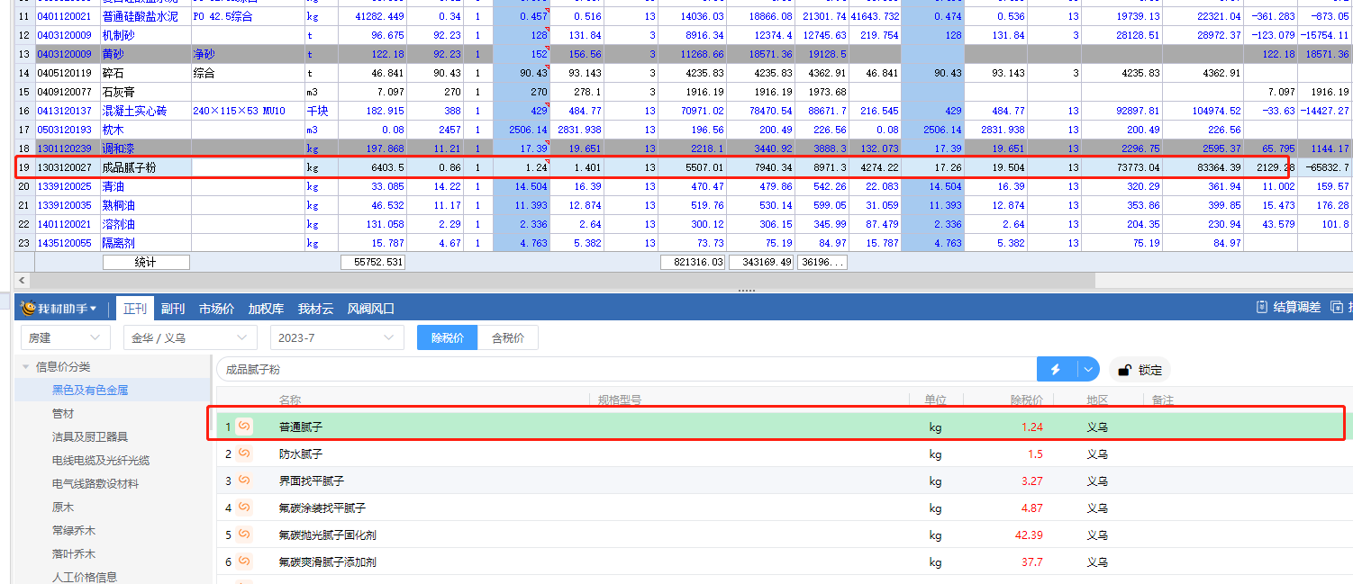Select 石灰膏 material cell

click(x=145, y=92)
